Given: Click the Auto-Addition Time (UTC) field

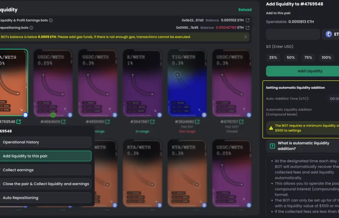Looking at the screenshot, I should click(x=333, y=99).
